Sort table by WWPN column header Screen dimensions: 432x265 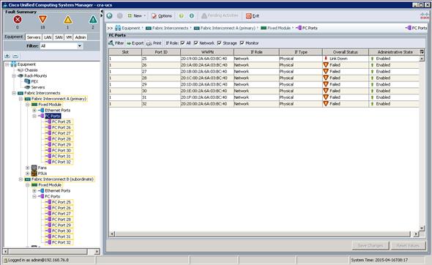click(207, 52)
